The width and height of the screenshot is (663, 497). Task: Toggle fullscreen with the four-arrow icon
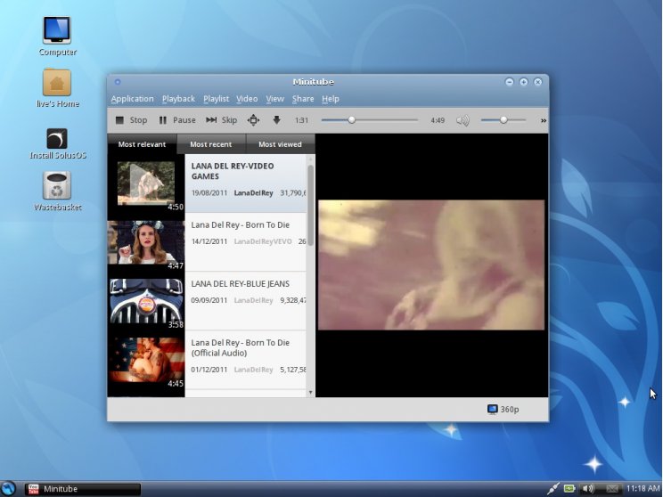click(253, 120)
